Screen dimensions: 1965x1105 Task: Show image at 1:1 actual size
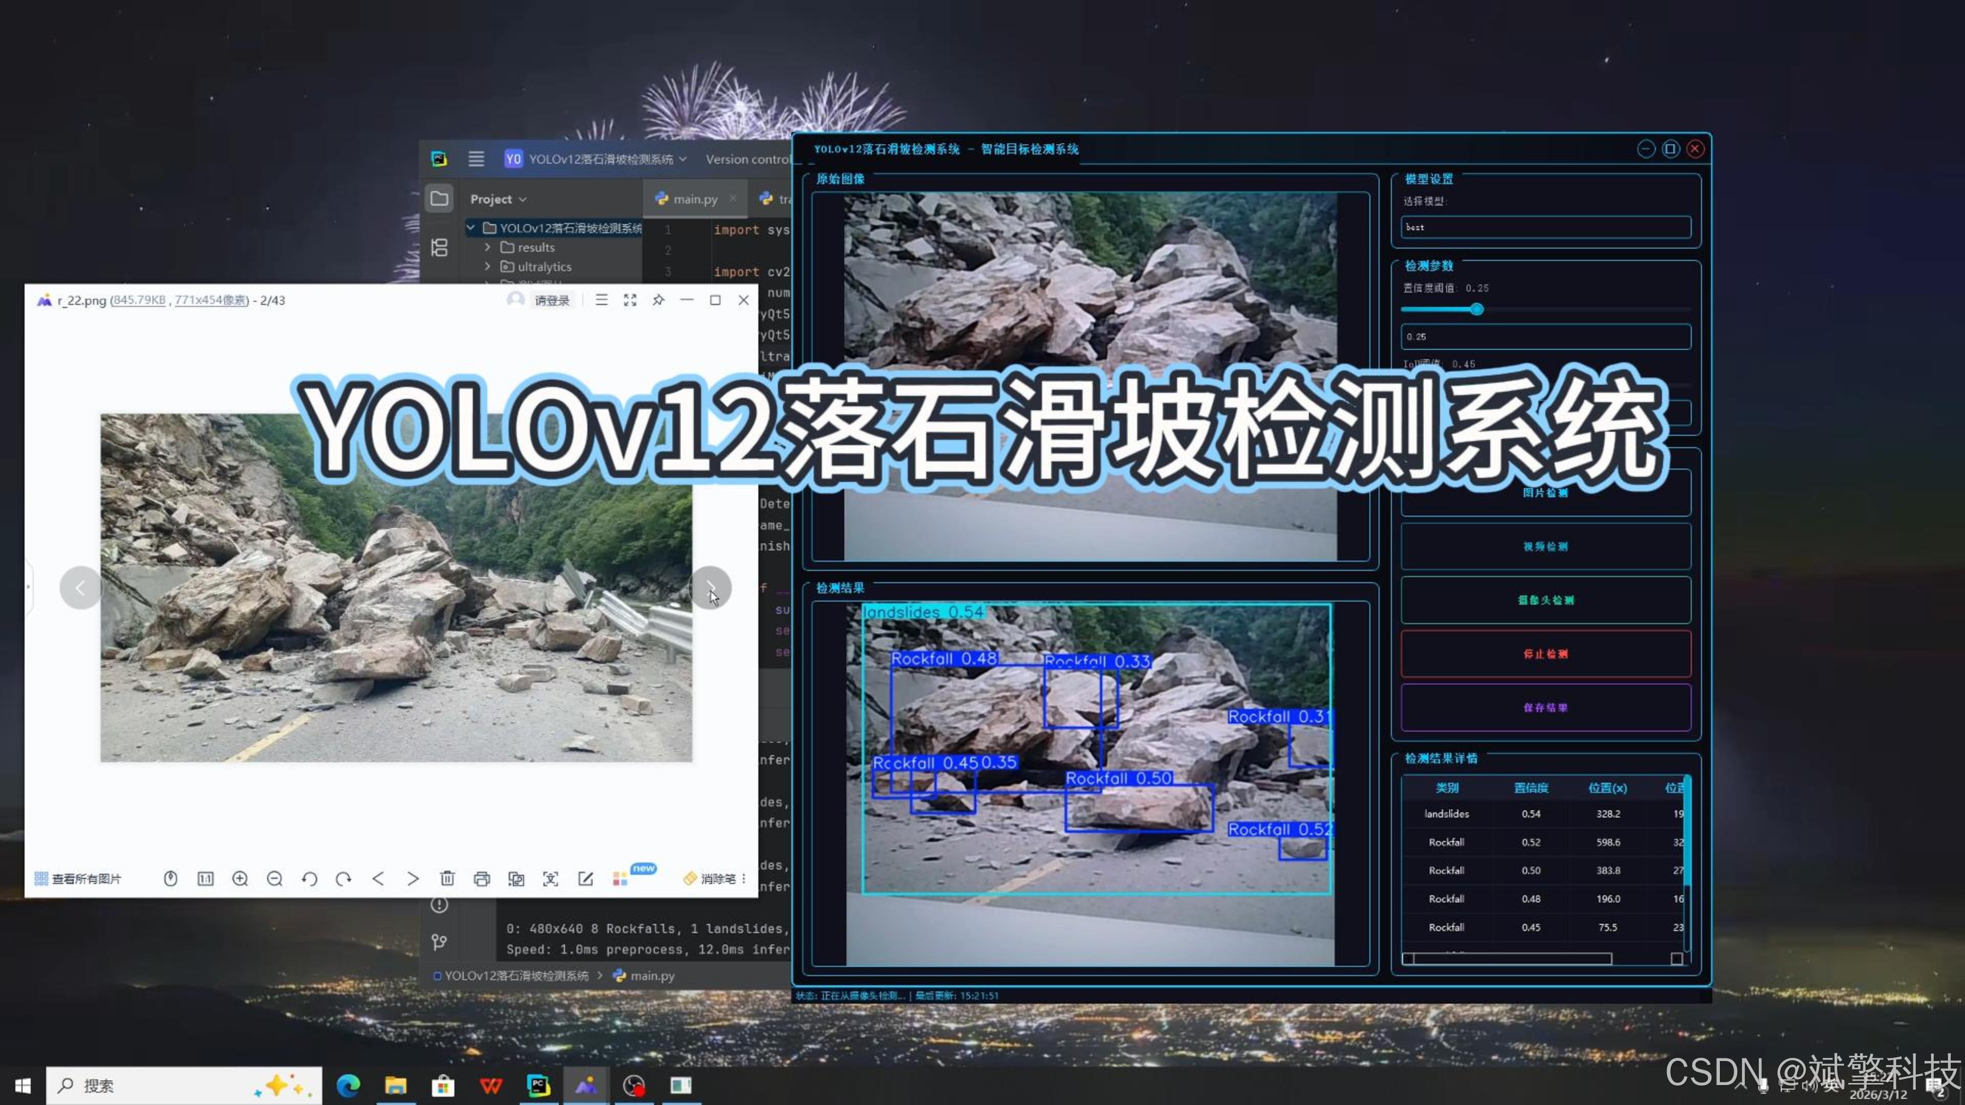tap(205, 878)
